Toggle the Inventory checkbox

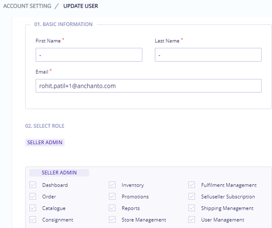click(x=112, y=185)
